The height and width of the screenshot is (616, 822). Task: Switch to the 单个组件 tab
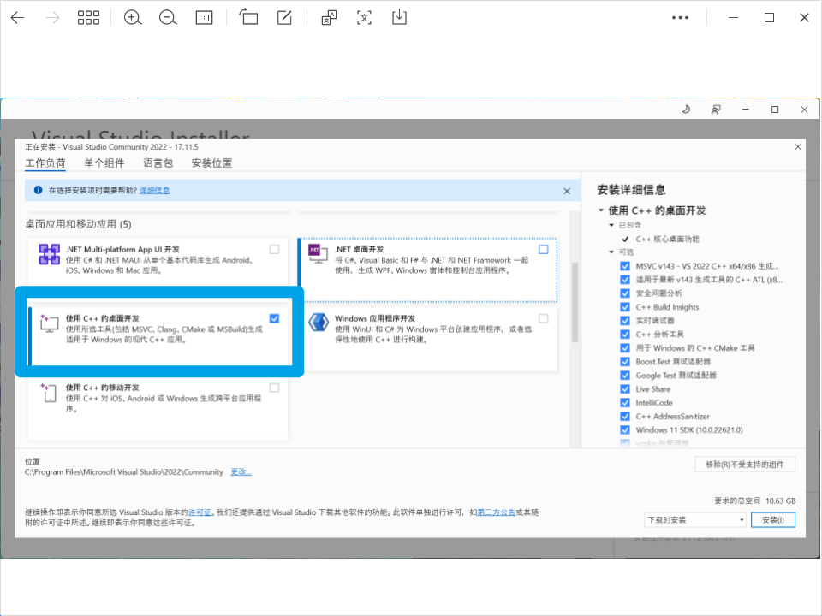pyautogui.click(x=104, y=163)
